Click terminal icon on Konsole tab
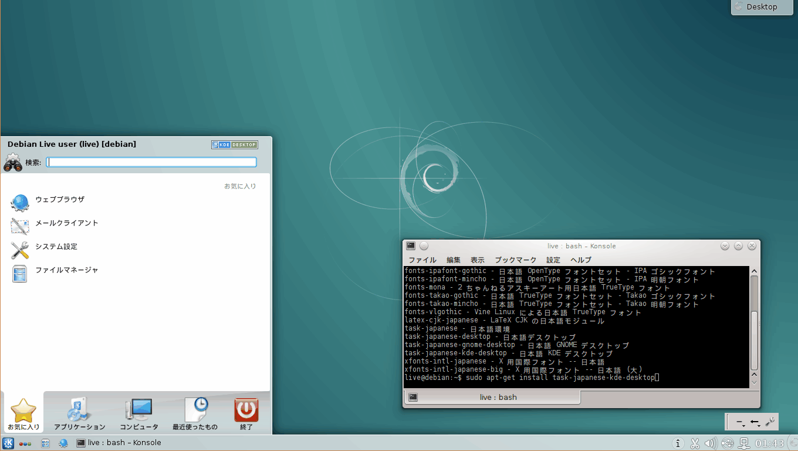Image resolution: width=798 pixels, height=451 pixels. pyautogui.click(x=413, y=397)
